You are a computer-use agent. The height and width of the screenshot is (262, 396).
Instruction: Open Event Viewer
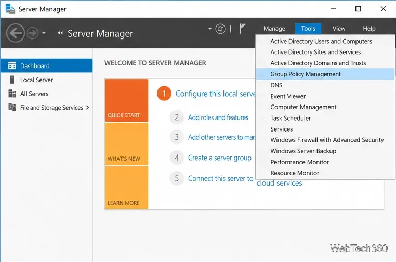tap(325, 96)
